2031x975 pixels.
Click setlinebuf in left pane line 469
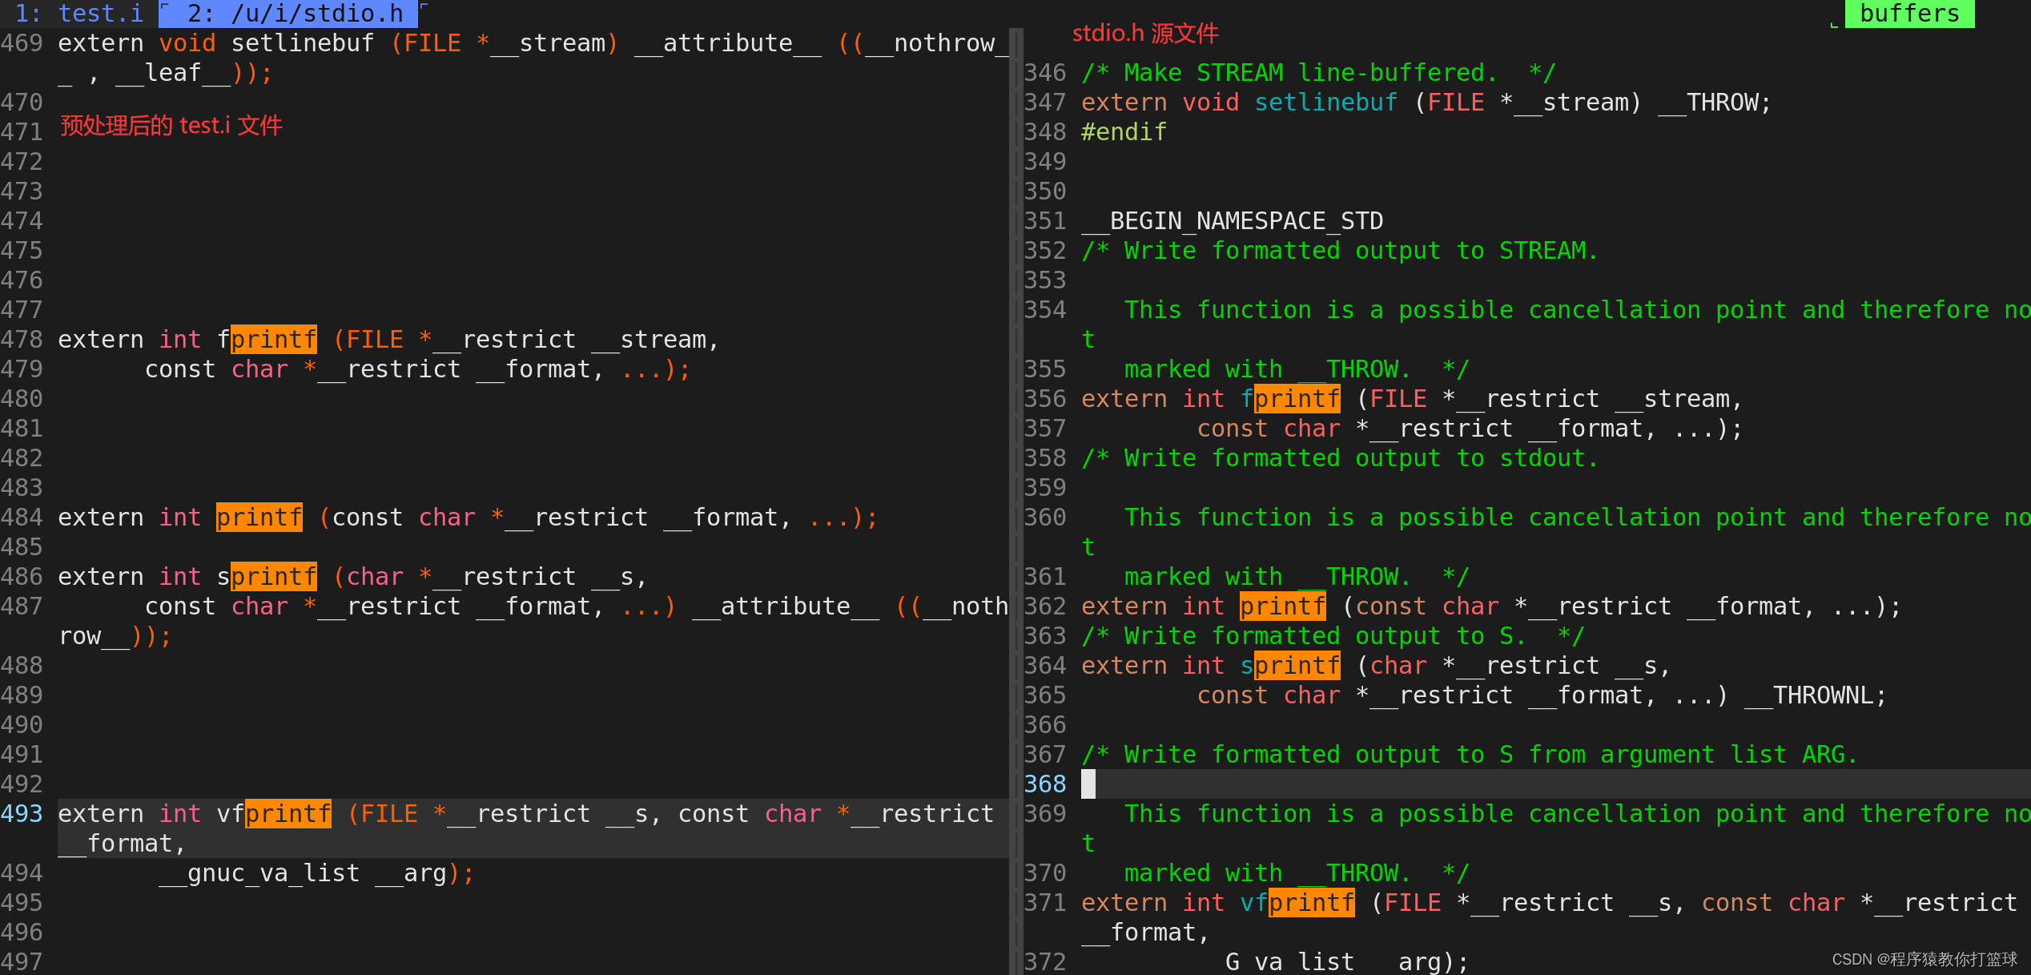(x=303, y=43)
